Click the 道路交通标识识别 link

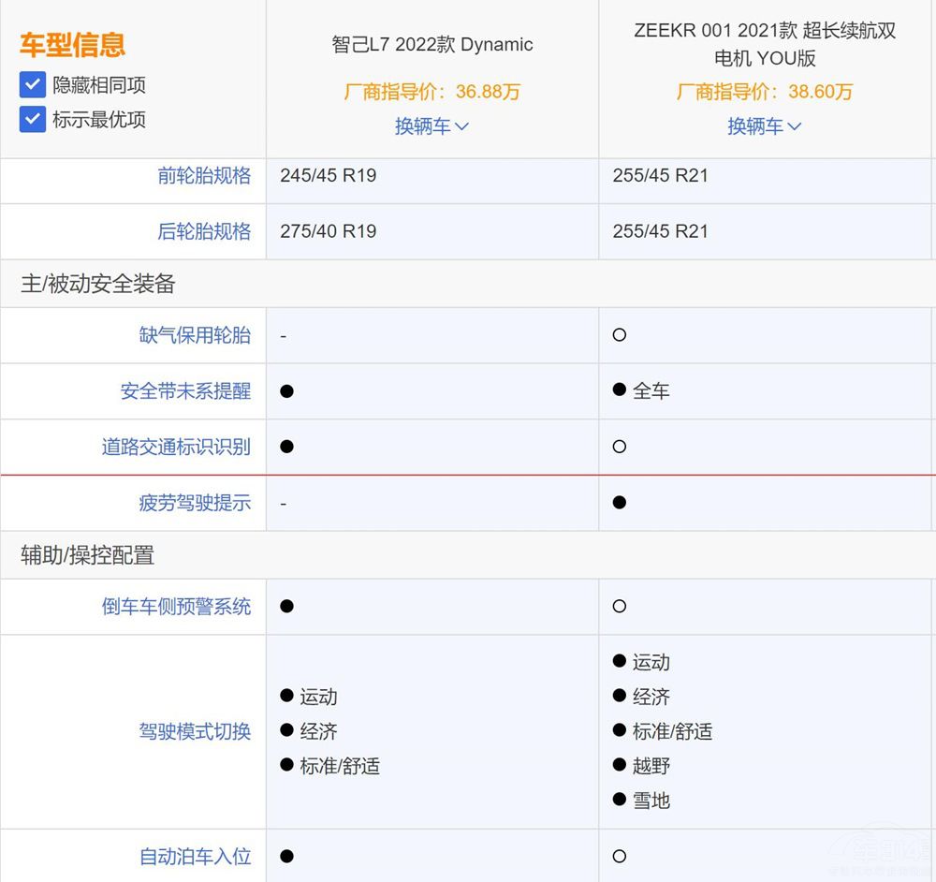tap(176, 448)
